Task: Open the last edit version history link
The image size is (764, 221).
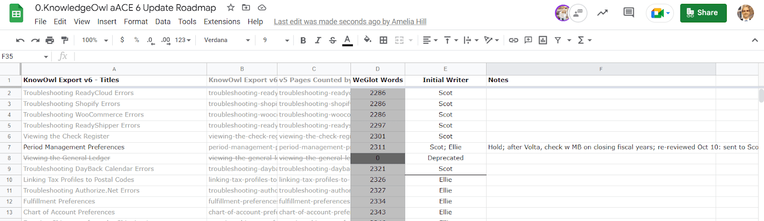Action: [x=350, y=21]
